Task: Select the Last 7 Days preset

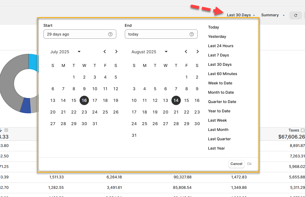Action: click(218, 55)
